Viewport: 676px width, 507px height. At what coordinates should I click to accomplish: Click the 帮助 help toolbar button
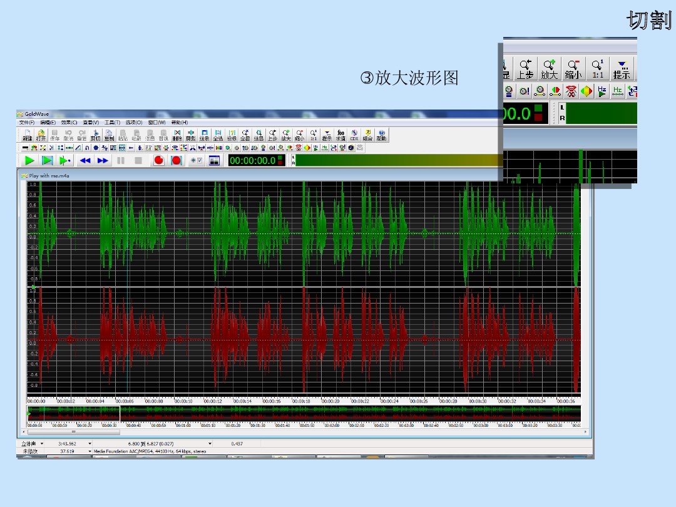click(x=381, y=135)
